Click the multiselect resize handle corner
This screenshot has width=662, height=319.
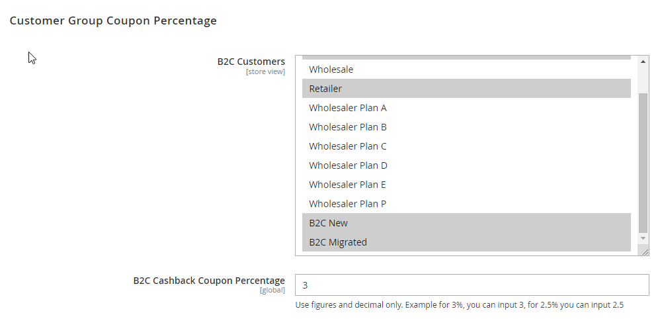645,251
